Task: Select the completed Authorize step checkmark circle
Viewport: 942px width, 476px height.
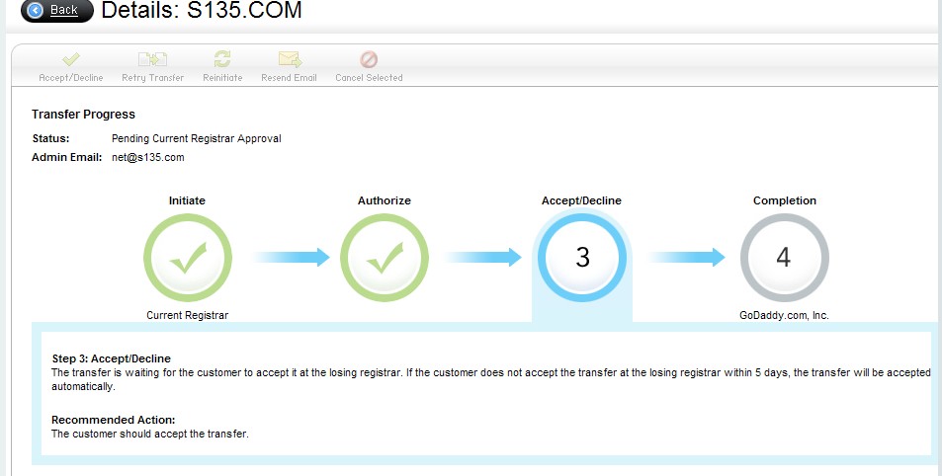Action: pyautogui.click(x=384, y=258)
